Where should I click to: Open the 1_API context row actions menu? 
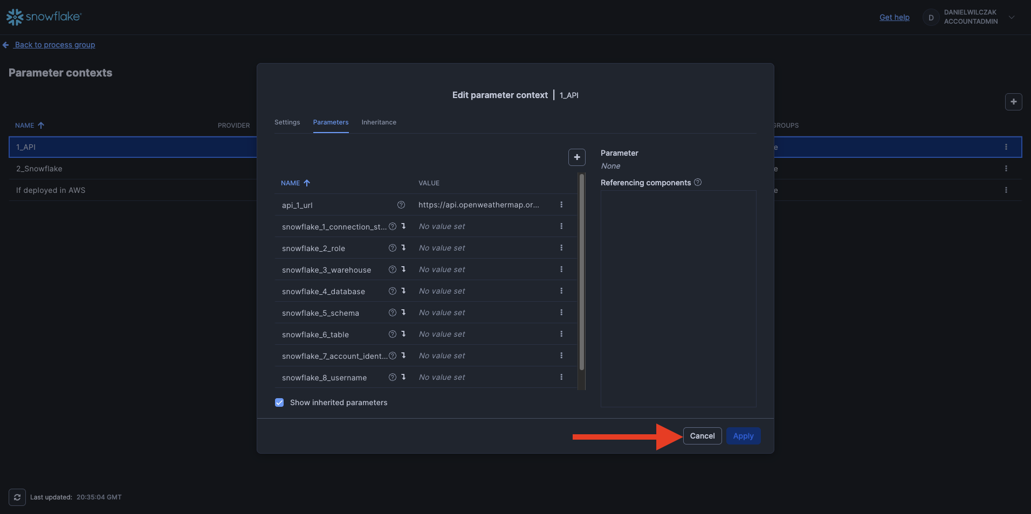1006,147
